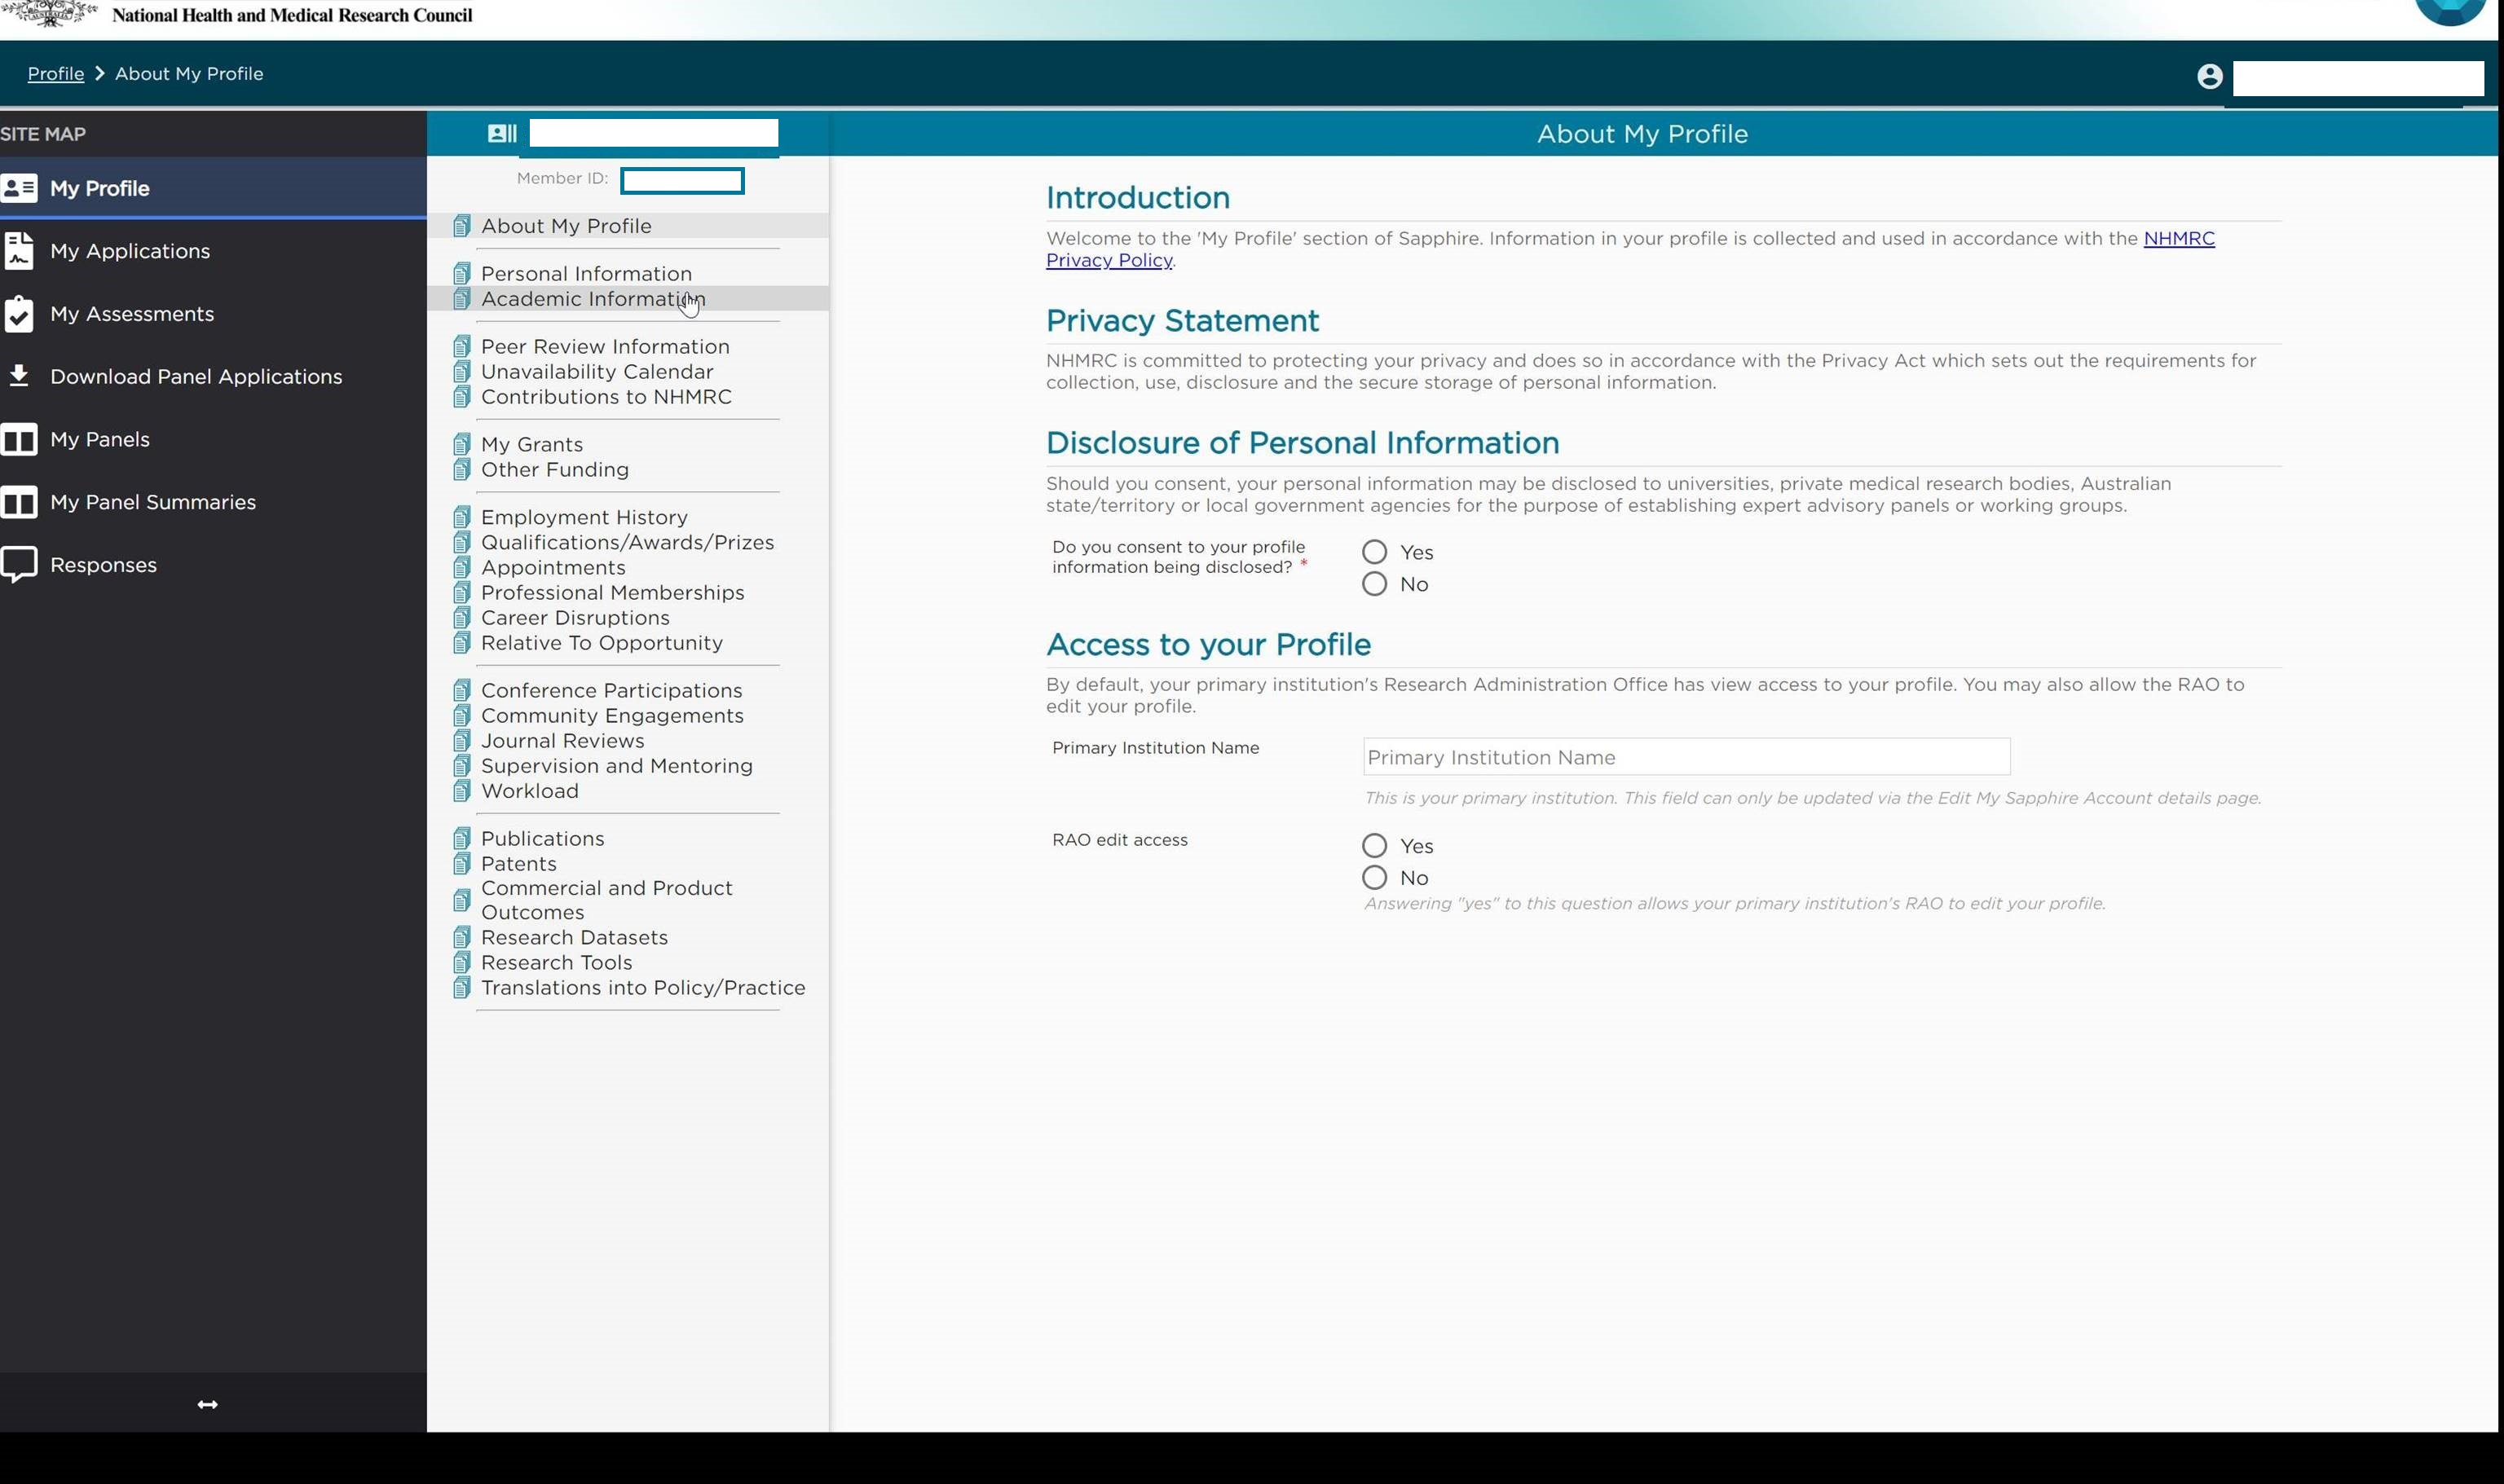
Task: Follow the NHMRC Privacy Policy link
Action: (x=2179, y=238)
